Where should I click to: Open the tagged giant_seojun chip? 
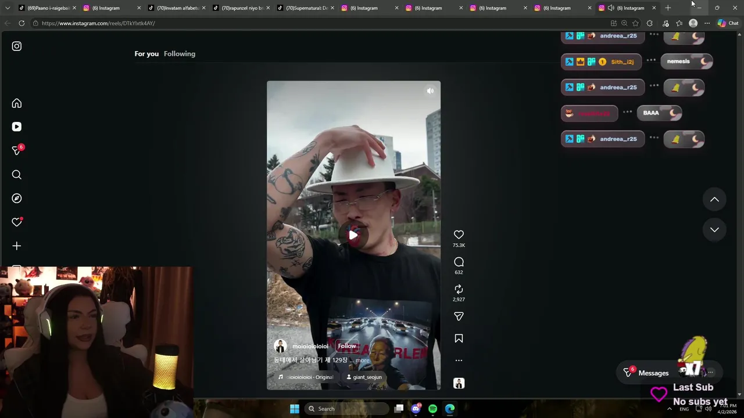364,377
